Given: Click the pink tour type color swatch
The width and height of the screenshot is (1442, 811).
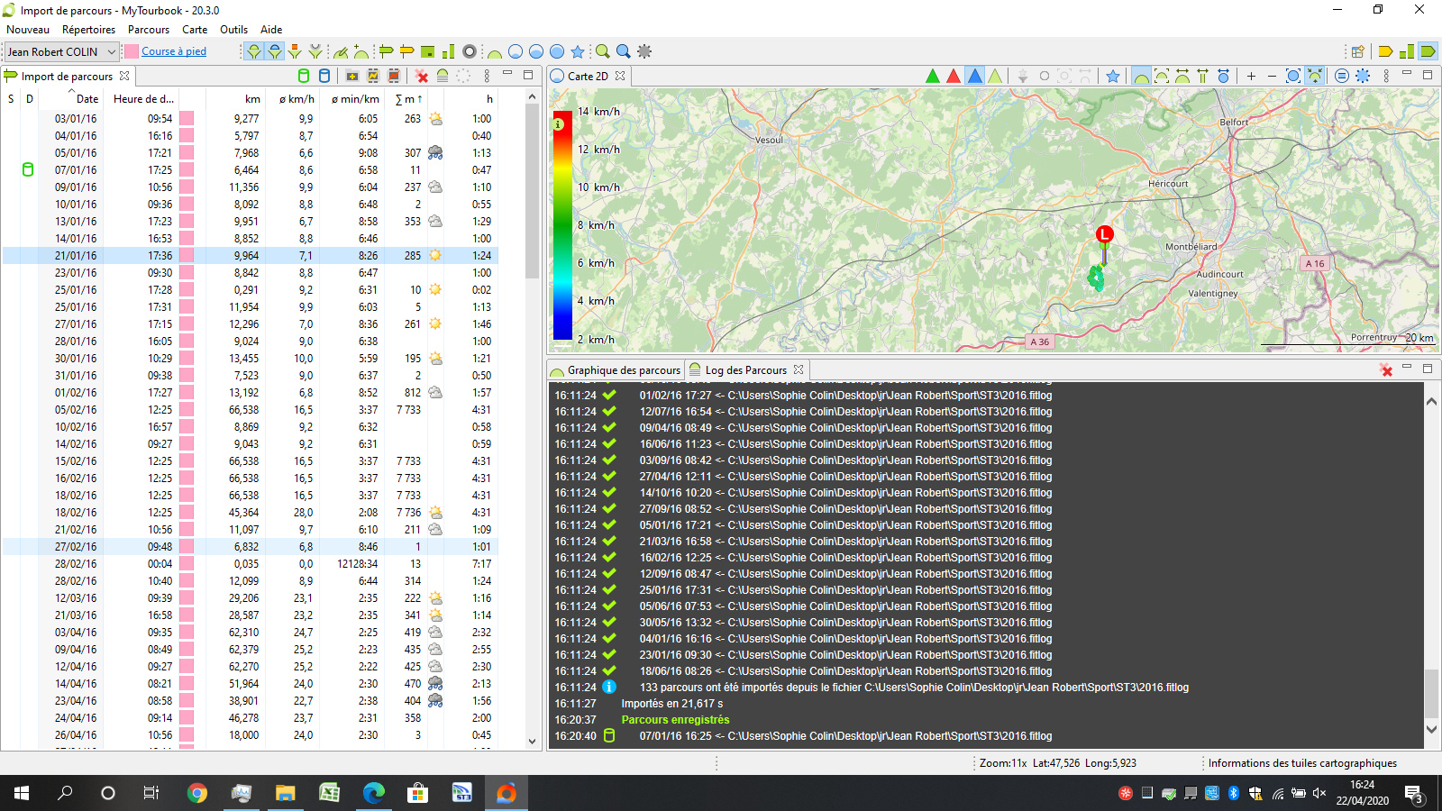Looking at the screenshot, I should (132, 51).
